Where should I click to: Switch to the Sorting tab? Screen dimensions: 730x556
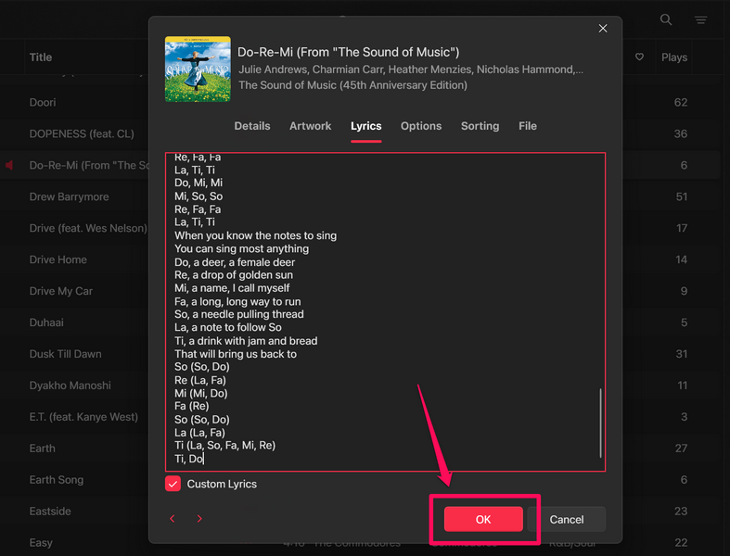tap(480, 126)
